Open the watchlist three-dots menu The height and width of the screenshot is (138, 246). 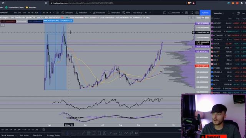pos(243,13)
